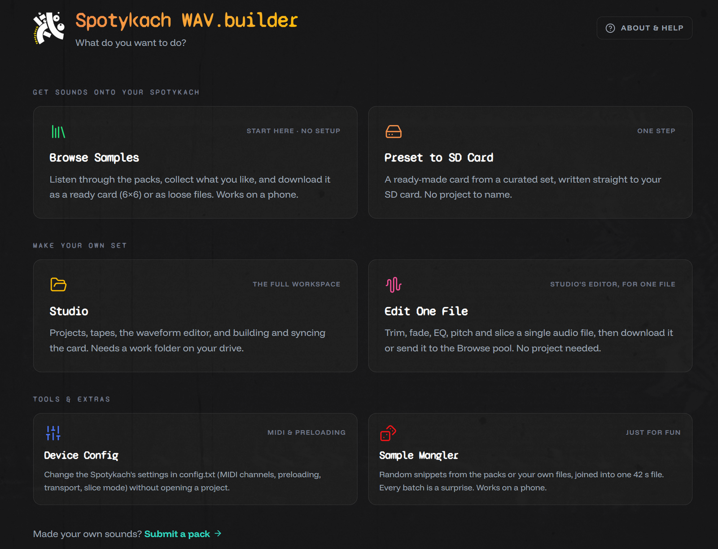Follow the Submit a pack link
This screenshot has height=549, width=718.
click(177, 534)
